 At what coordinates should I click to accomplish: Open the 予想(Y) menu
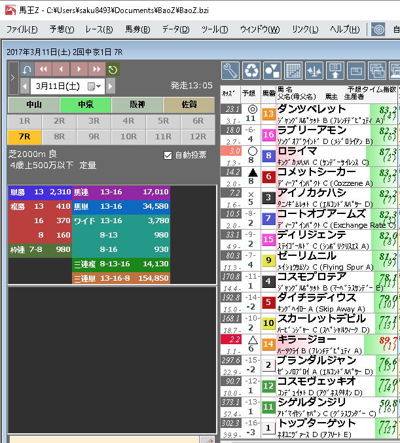[x=62, y=29]
